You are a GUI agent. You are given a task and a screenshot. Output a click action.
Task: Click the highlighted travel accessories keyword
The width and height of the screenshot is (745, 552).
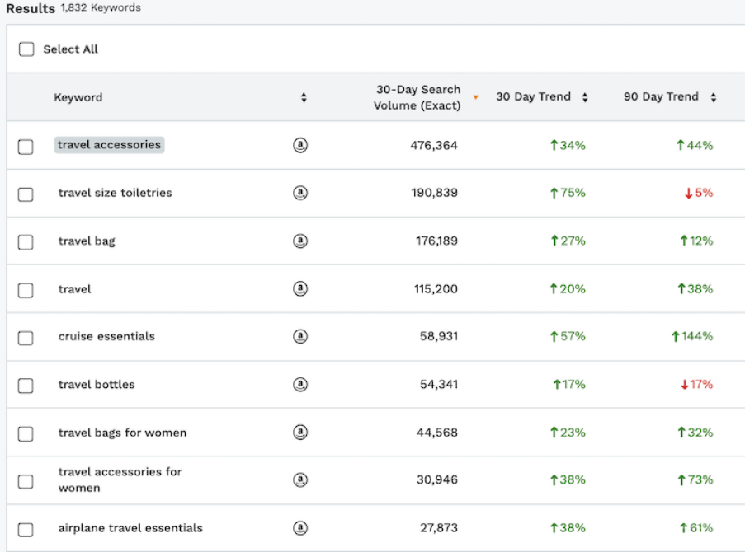click(109, 145)
